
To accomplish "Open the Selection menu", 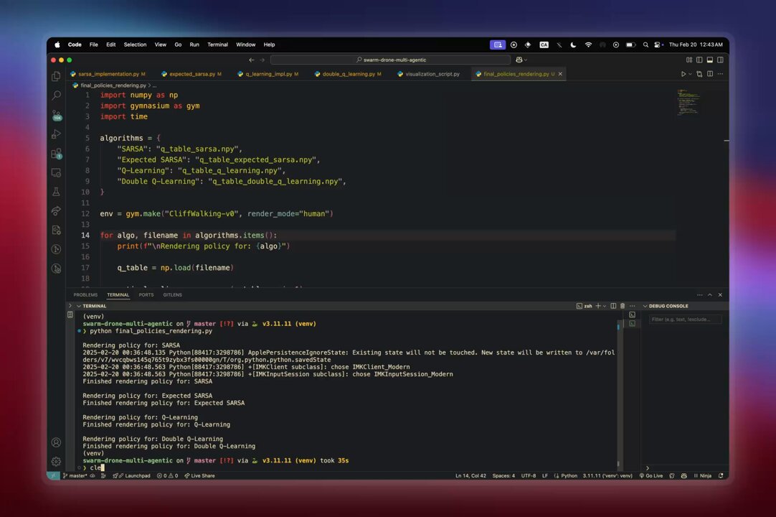I will pyautogui.click(x=135, y=45).
